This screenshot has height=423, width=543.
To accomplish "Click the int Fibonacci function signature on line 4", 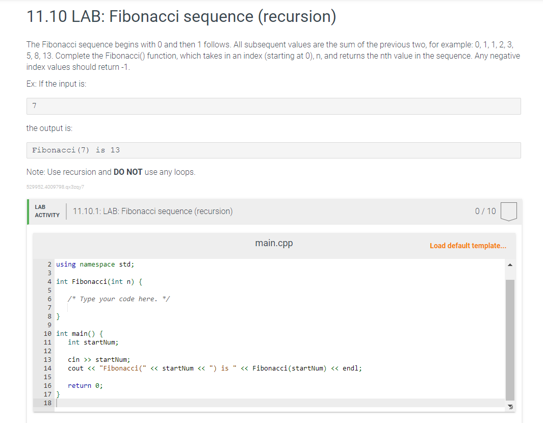I will [x=99, y=282].
